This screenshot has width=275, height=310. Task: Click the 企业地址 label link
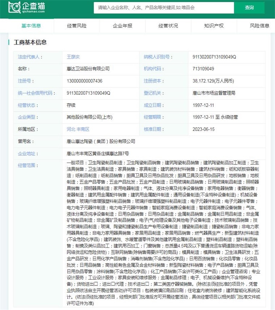pyautogui.click(x=26, y=154)
